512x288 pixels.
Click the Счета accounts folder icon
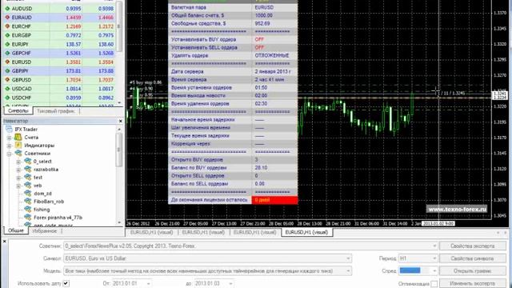coord(18,137)
